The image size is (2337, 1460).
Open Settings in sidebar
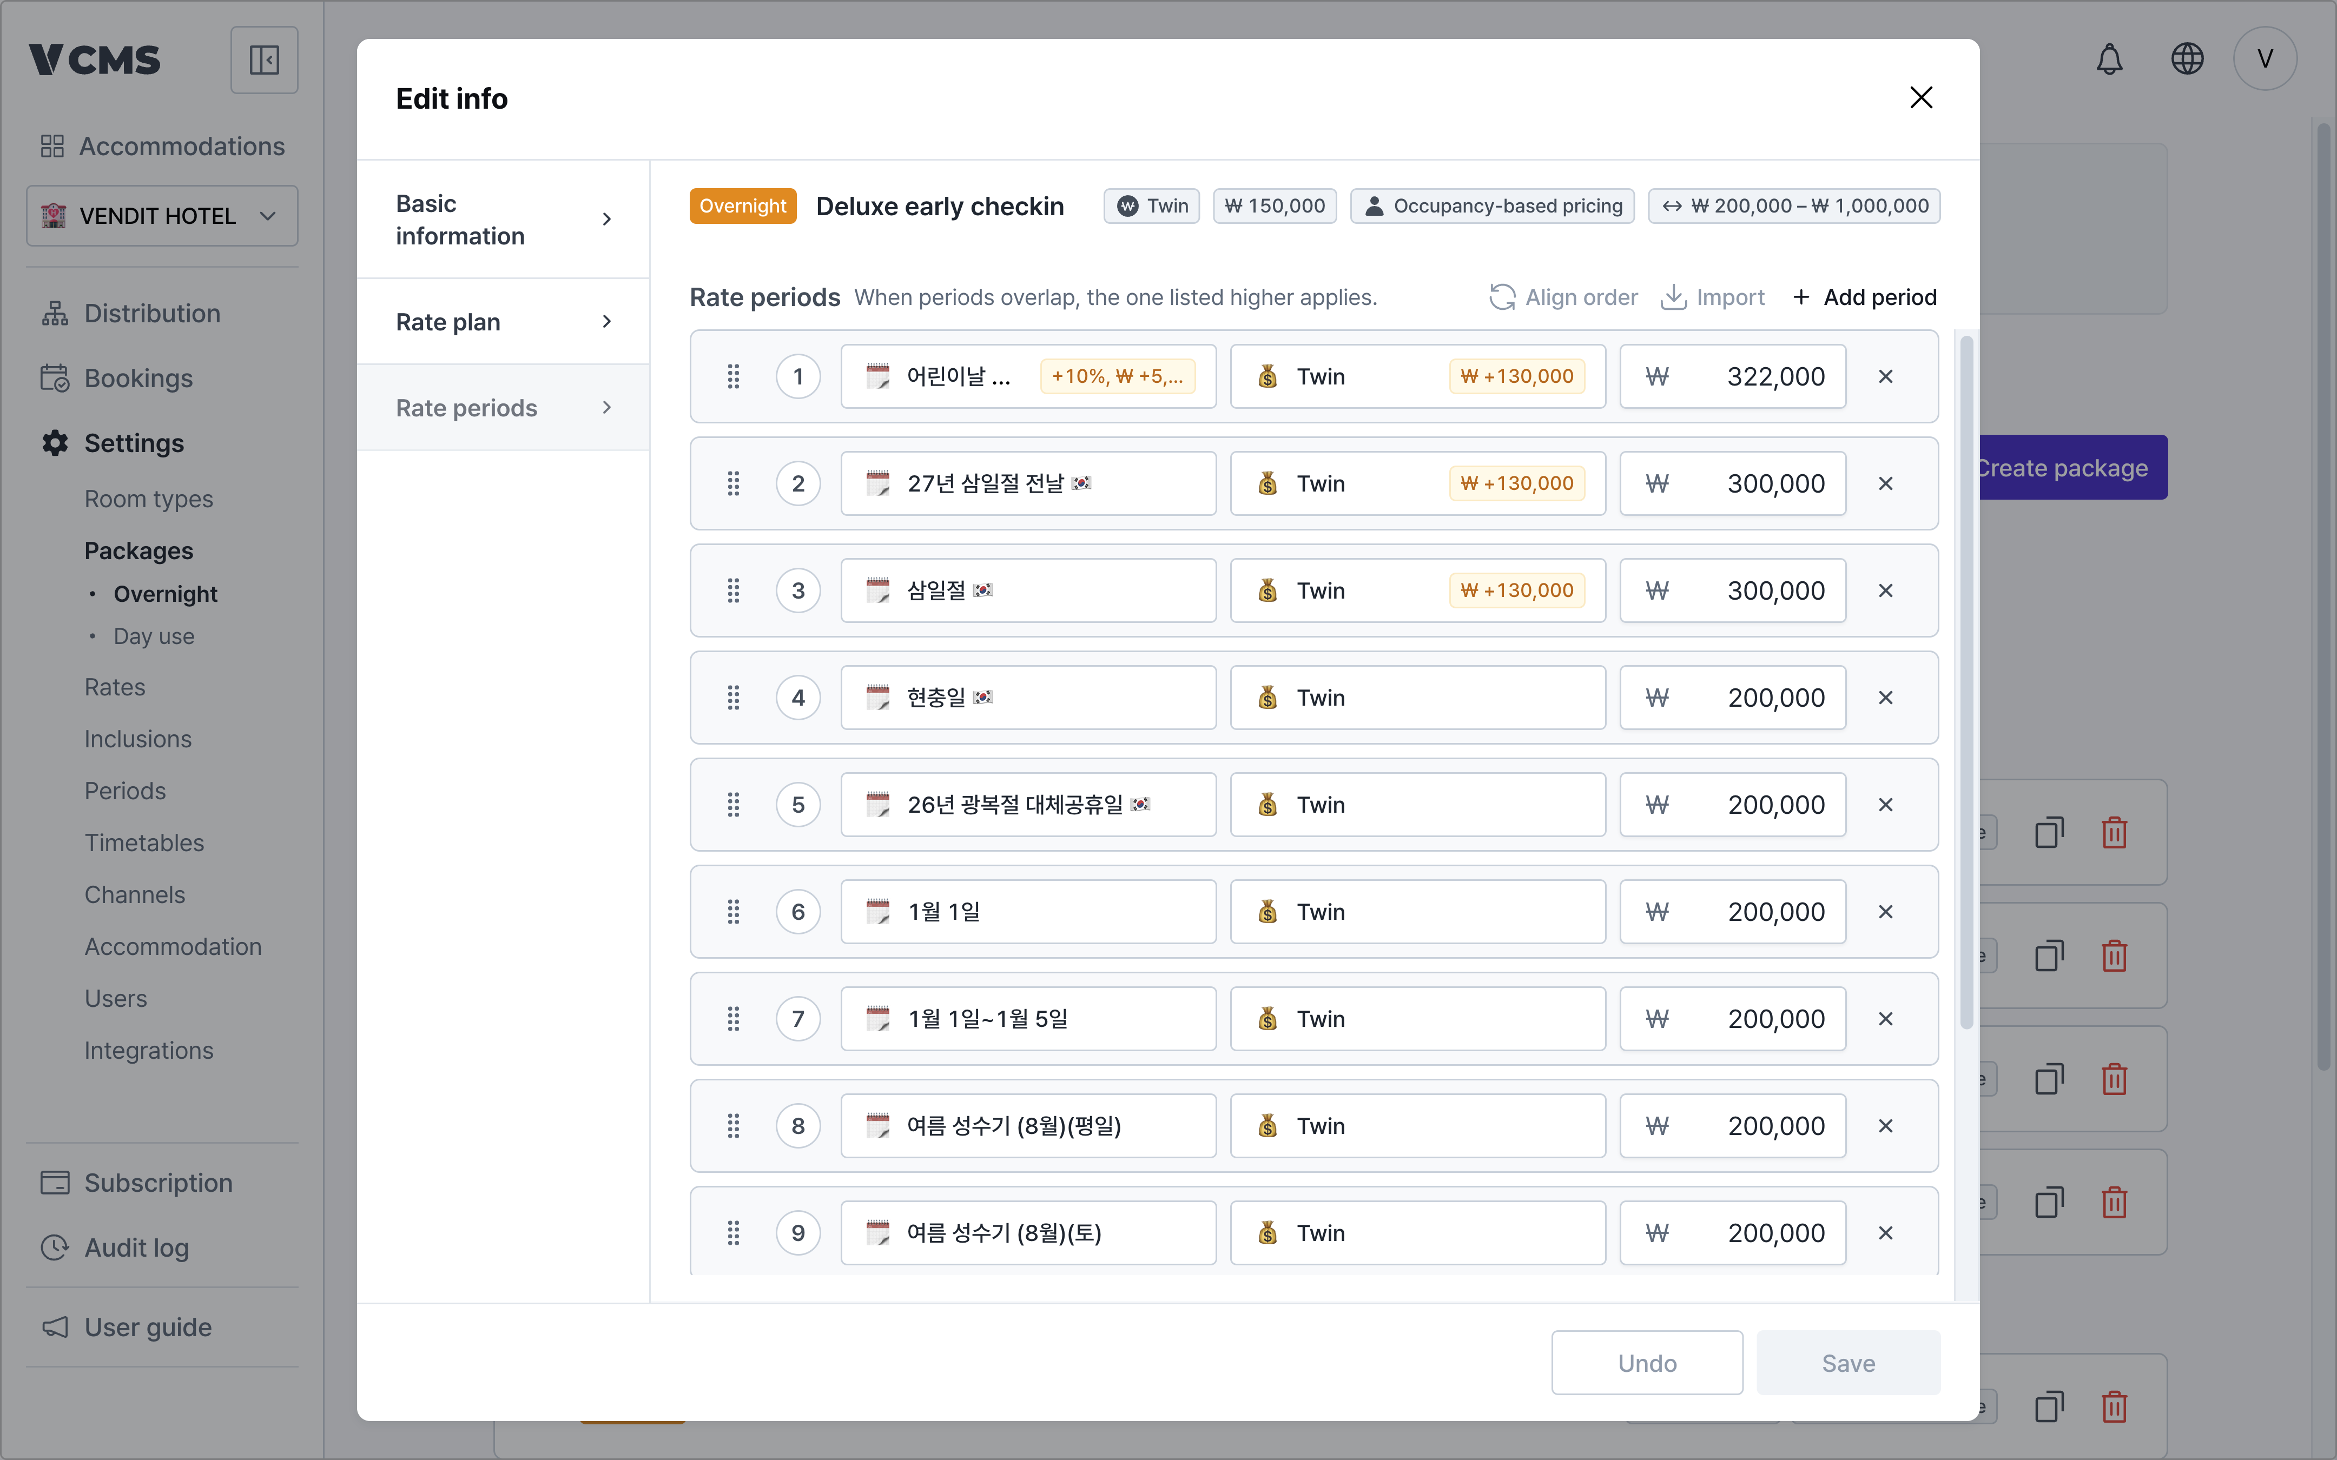point(112,443)
